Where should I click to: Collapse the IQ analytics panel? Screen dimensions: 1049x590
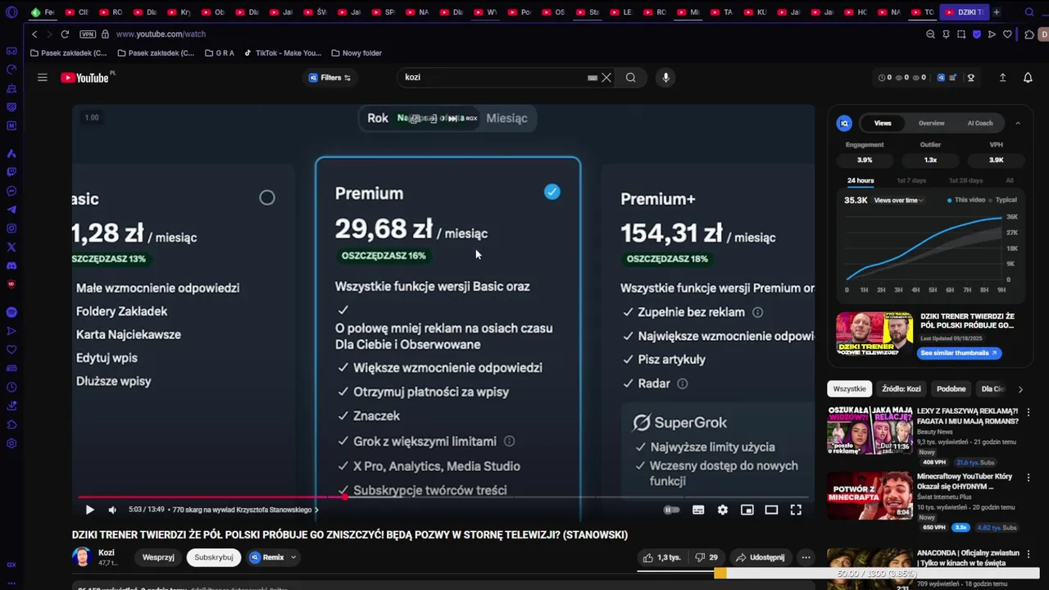tap(1018, 123)
